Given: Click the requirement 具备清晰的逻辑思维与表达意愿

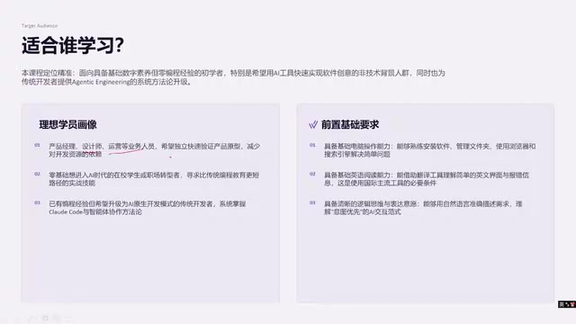Looking at the screenshot, I should point(423,208).
